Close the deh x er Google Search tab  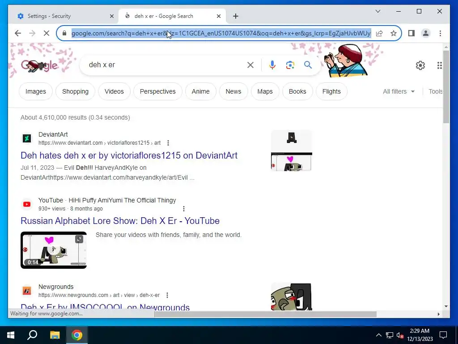tap(218, 16)
